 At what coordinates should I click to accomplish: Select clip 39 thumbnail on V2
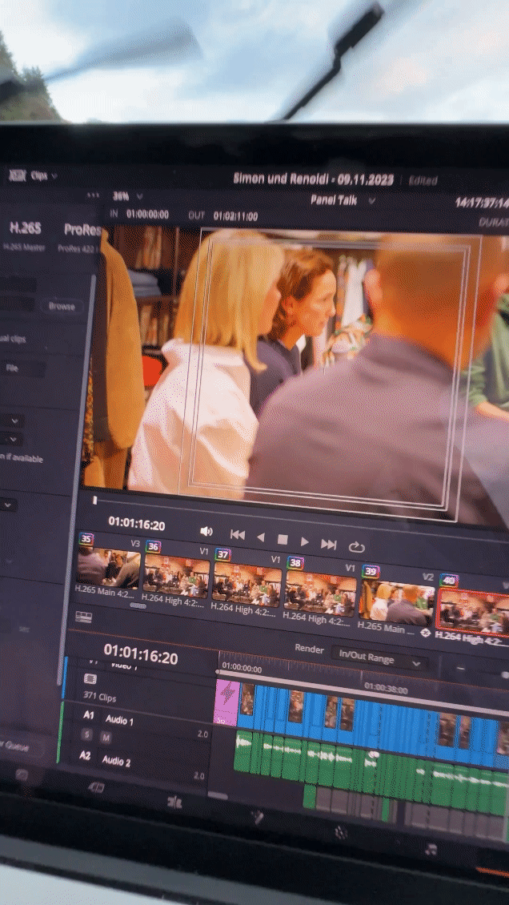(x=396, y=602)
